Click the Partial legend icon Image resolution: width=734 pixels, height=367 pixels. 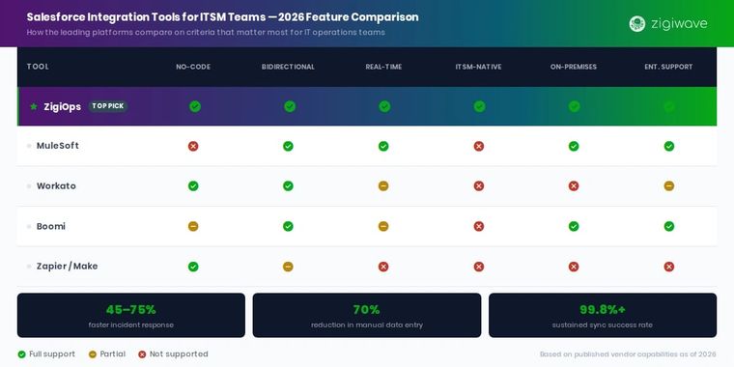pyautogui.click(x=92, y=354)
